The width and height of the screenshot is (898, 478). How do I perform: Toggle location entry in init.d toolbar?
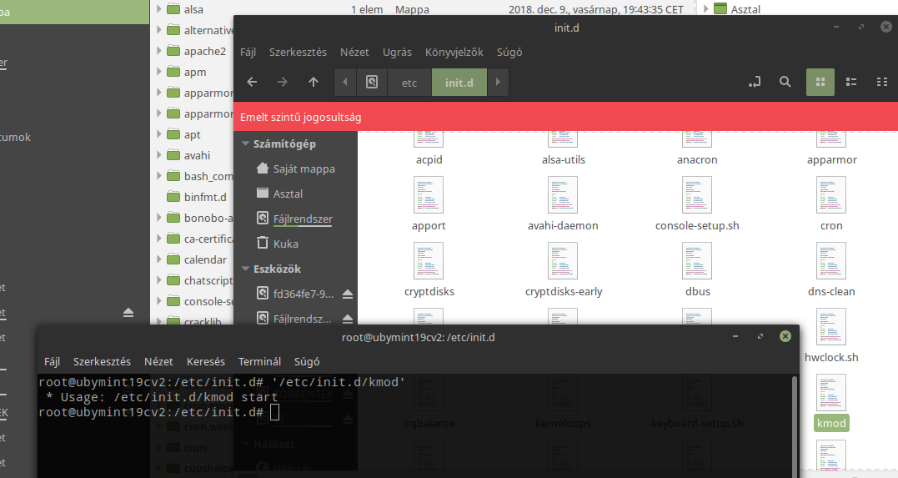(755, 82)
